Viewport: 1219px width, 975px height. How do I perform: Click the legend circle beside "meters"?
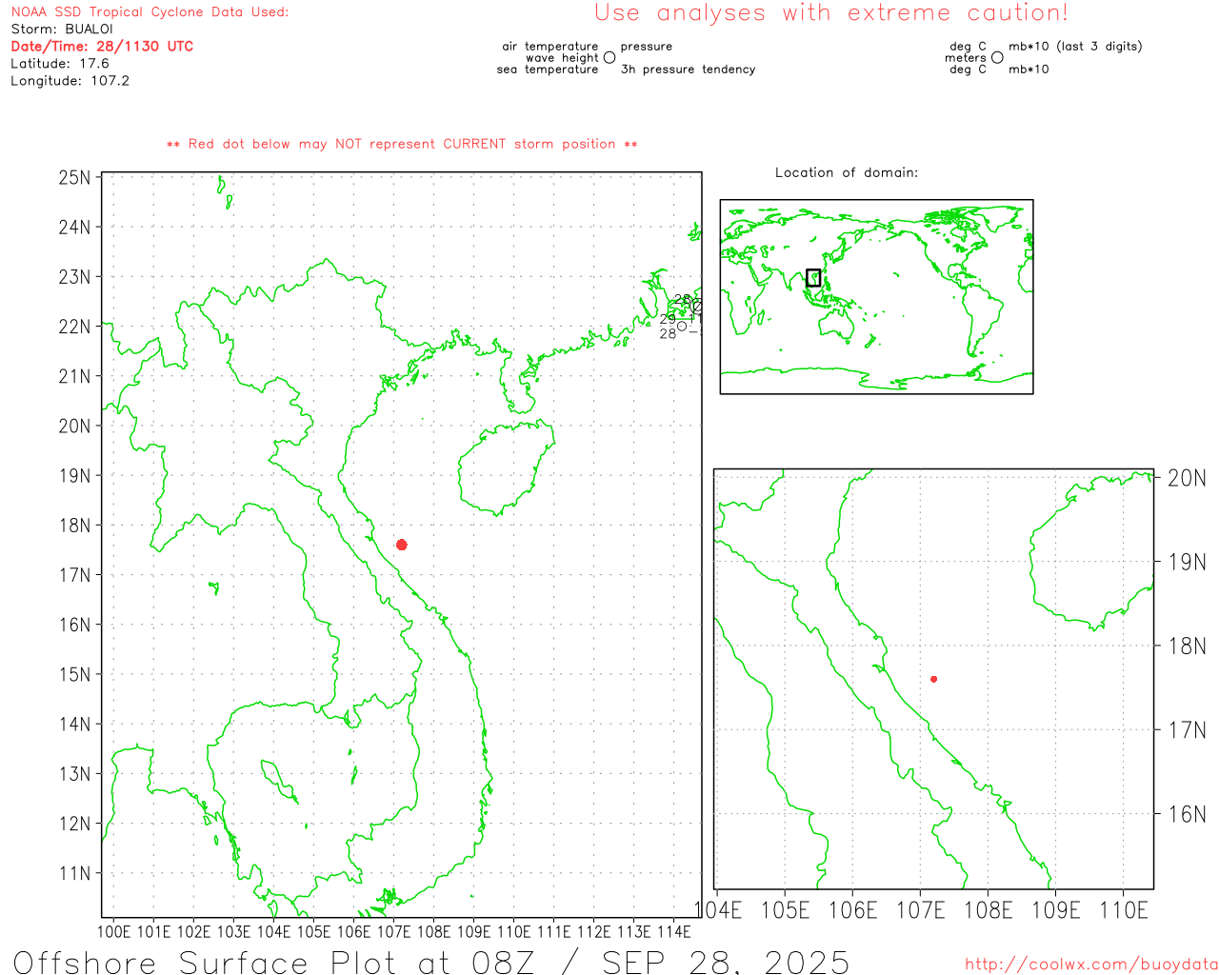click(x=997, y=58)
